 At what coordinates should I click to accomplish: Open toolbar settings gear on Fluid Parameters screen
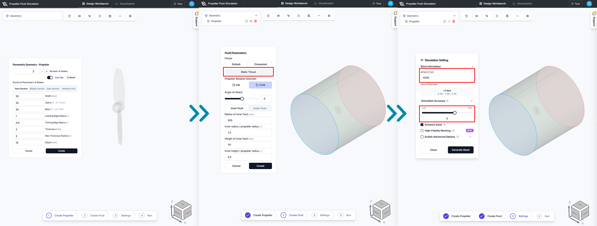pyautogui.click(x=329, y=16)
